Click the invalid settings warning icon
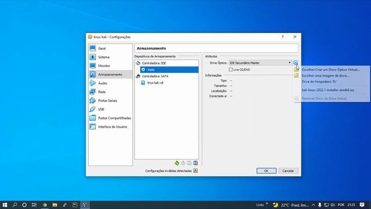Viewport: 371px width, 209px height. coord(195,171)
